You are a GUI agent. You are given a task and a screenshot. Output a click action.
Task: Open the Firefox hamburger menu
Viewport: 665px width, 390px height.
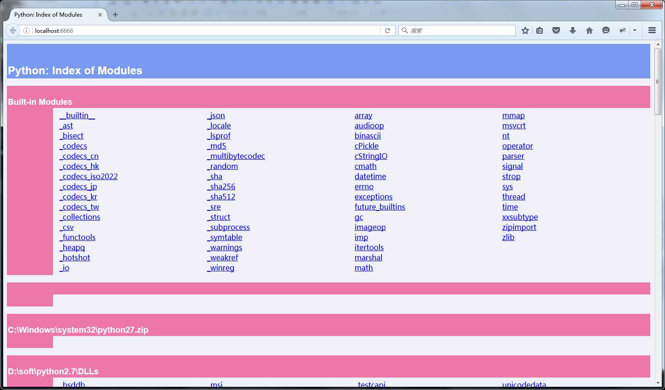coord(652,30)
